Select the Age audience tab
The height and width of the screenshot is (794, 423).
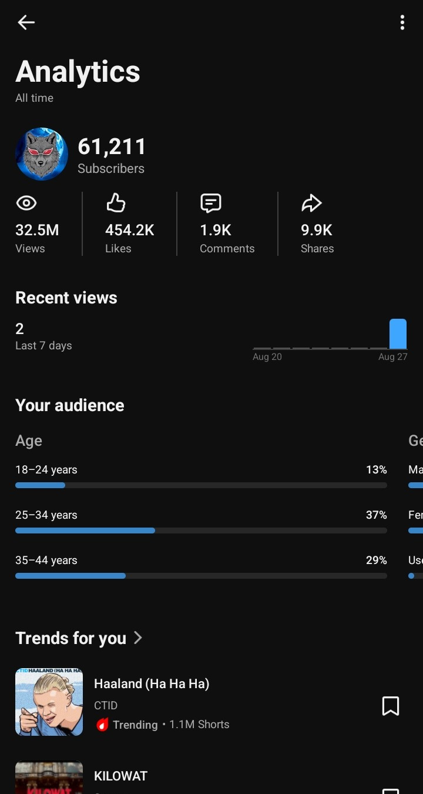29,441
